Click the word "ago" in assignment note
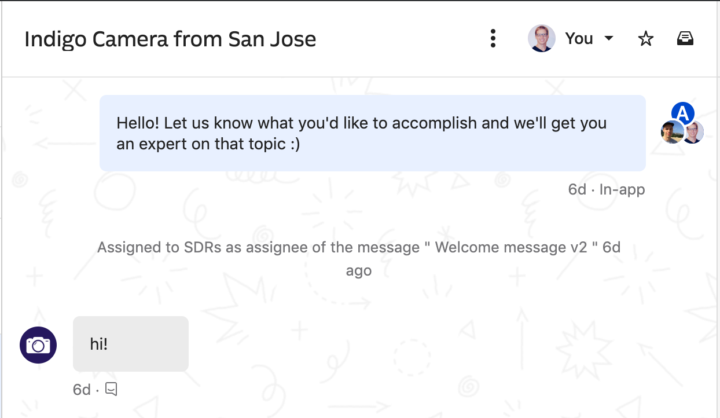The image size is (720, 418). click(359, 271)
